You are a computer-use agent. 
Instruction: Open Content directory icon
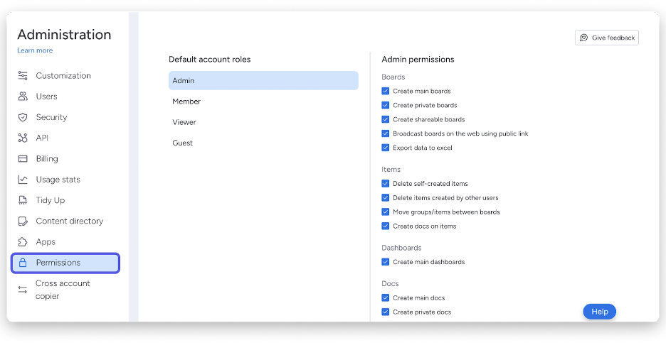pos(23,221)
